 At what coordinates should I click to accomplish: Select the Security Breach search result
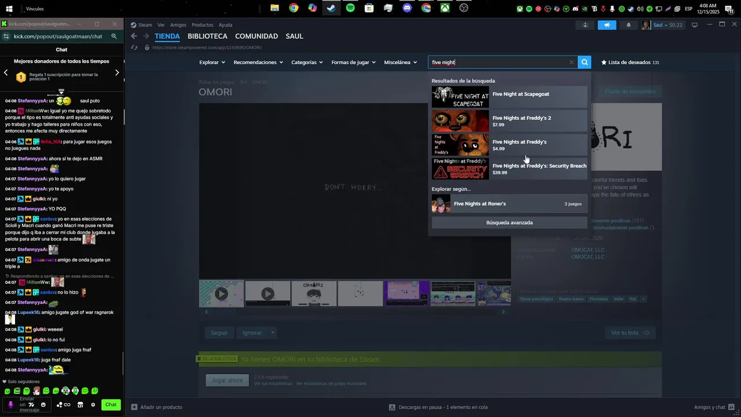pos(509,169)
